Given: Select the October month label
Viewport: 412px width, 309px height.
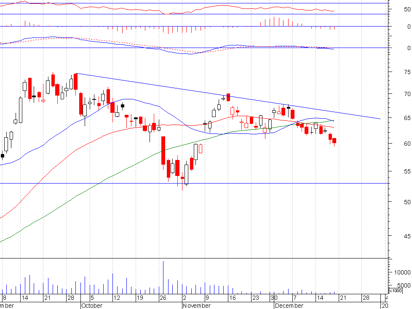Looking at the screenshot, I should pyautogui.click(x=92, y=306).
